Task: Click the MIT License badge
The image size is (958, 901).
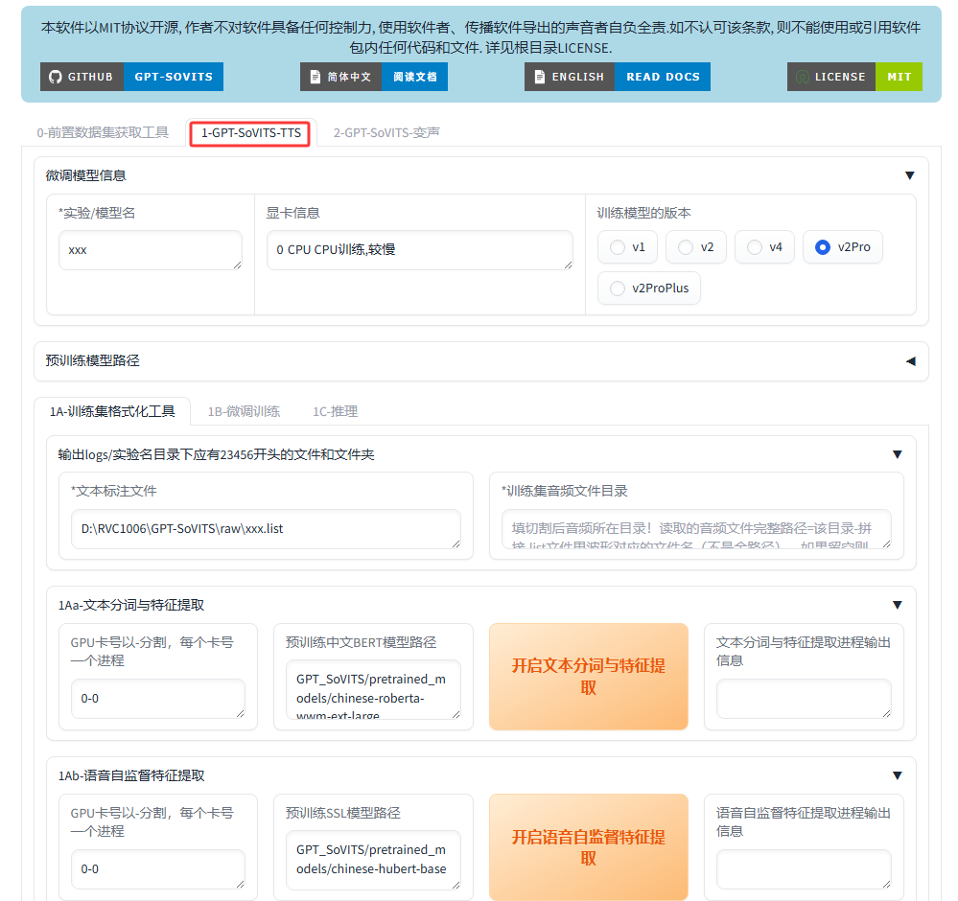Action: [853, 77]
